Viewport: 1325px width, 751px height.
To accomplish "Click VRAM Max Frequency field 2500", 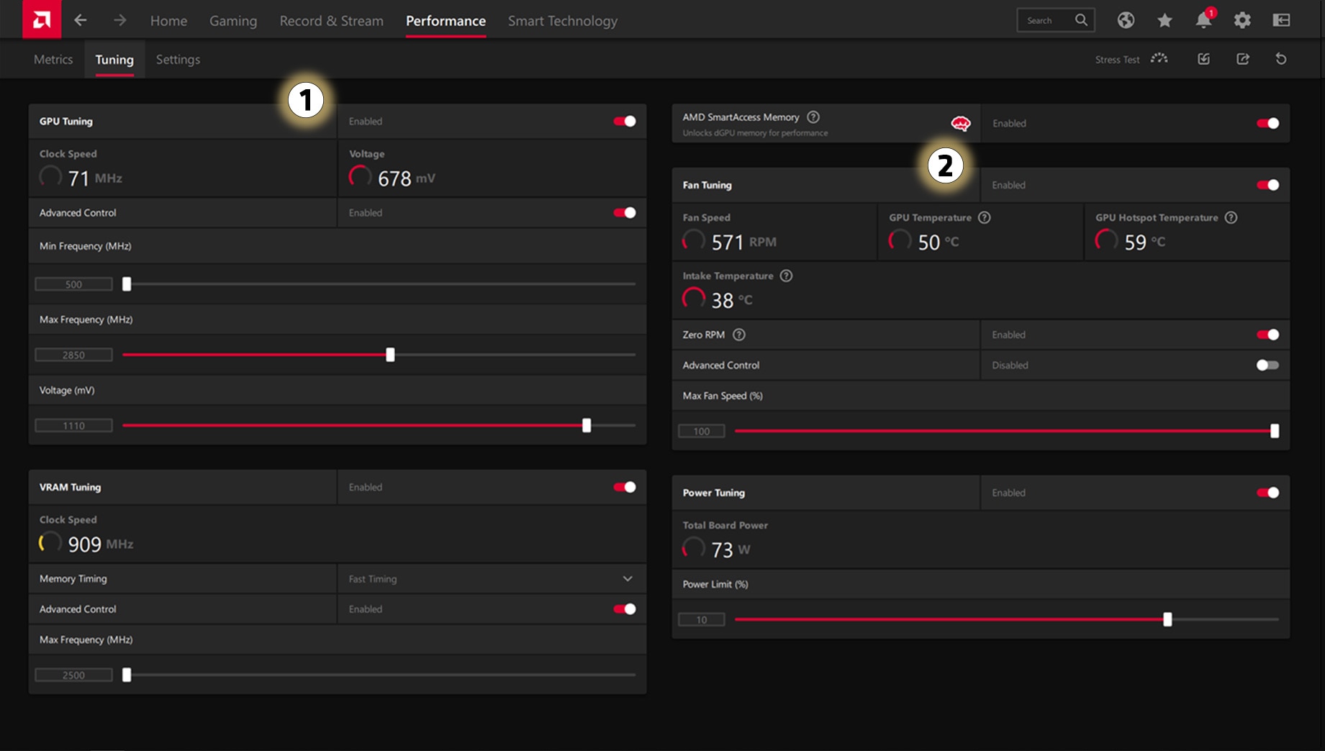I will tap(73, 675).
